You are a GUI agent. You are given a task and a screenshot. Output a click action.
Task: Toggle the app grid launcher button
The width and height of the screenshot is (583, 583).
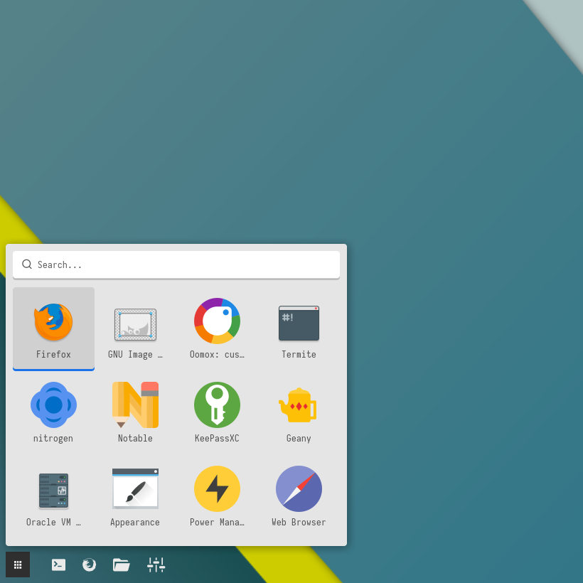click(x=18, y=565)
